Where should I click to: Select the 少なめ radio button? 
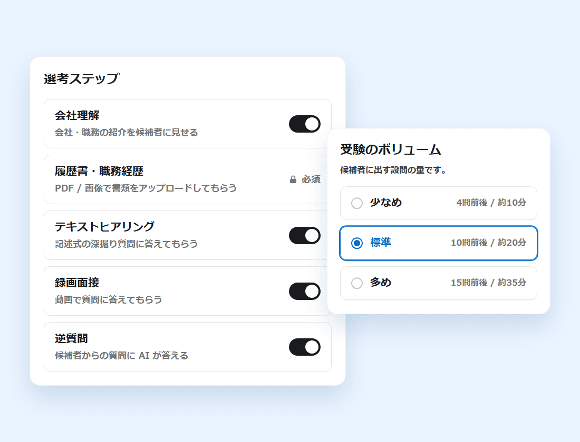pyautogui.click(x=357, y=203)
